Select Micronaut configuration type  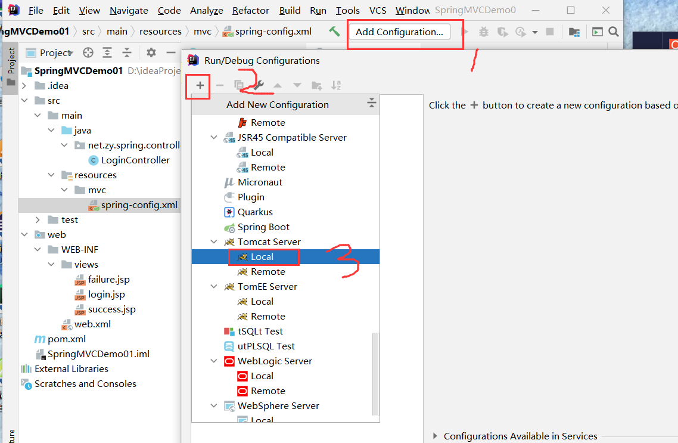click(x=285, y=182)
